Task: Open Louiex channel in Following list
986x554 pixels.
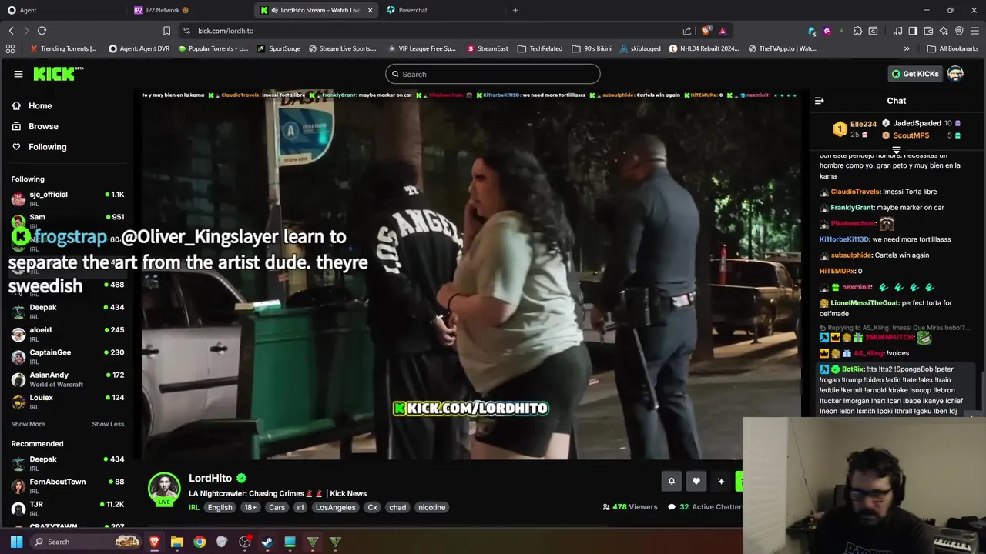Action: [x=68, y=402]
